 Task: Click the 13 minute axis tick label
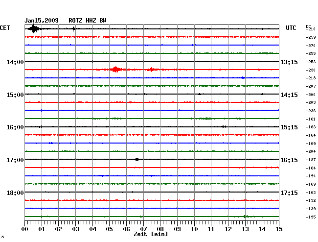[x=245, y=229]
